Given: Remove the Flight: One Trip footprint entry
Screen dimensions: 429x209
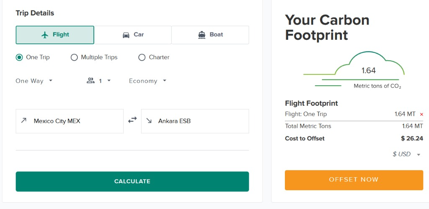Looking at the screenshot, I should (421, 114).
